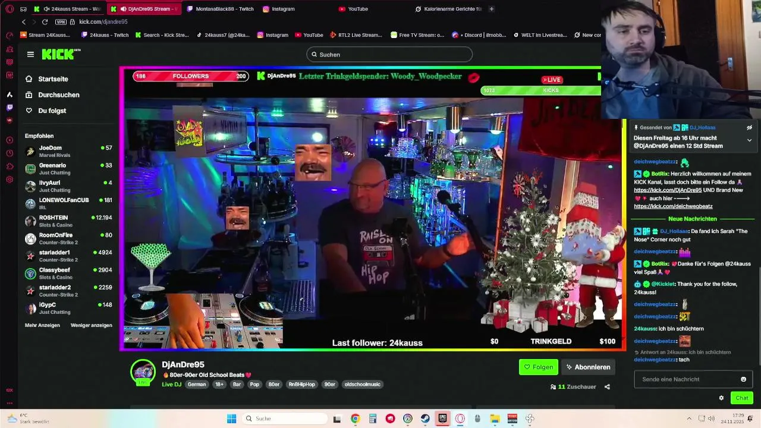
Task: Open Discord #mobb bookmark
Action: point(479,35)
